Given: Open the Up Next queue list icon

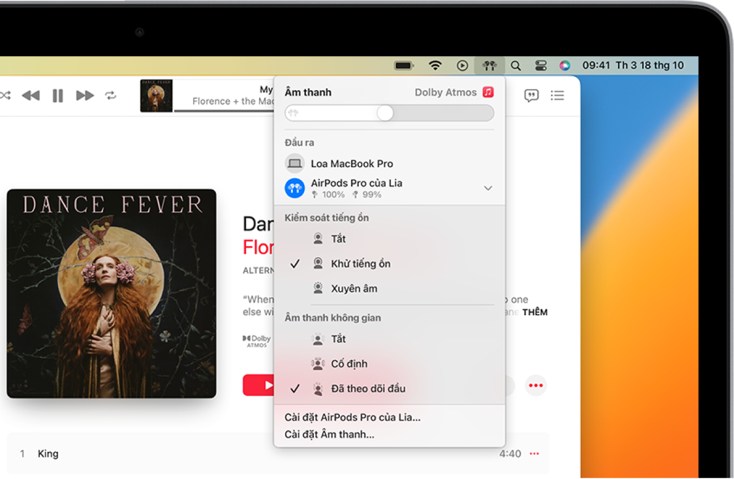Looking at the screenshot, I should point(557,96).
